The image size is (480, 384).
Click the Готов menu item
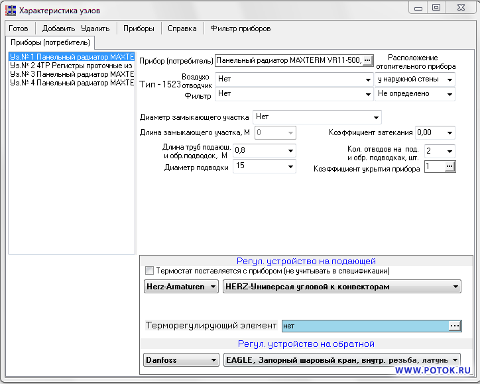click(19, 28)
